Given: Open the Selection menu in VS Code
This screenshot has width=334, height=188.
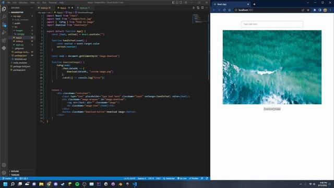Looking at the screenshot, I should point(23,3).
